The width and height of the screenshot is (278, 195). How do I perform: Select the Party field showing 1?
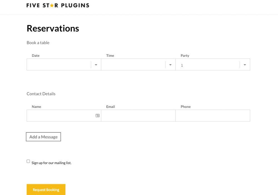(x=213, y=65)
